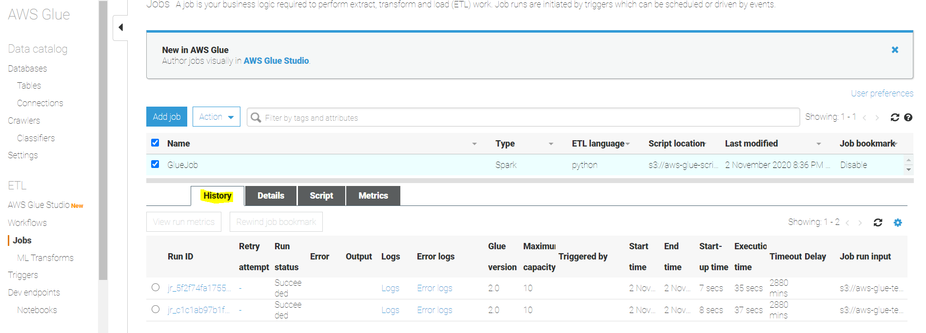Image resolution: width=926 pixels, height=333 pixels.
Task: Go to next page of jobs
Action: point(877,117)
